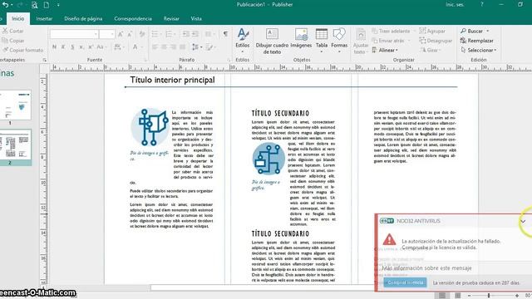Click the zoom in plus button
The width and height of the screenshot is (532, 299).
pos(517,296)
